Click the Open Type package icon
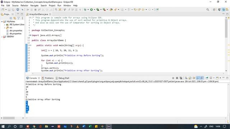 tap(111, 10)
